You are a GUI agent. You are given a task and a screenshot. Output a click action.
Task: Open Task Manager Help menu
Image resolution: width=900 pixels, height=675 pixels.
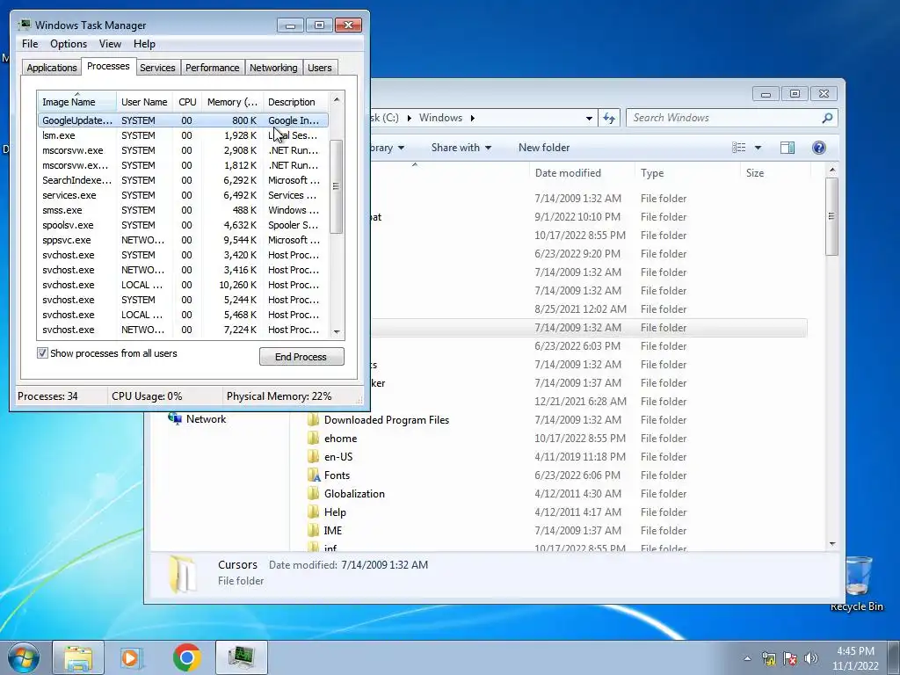144,44
